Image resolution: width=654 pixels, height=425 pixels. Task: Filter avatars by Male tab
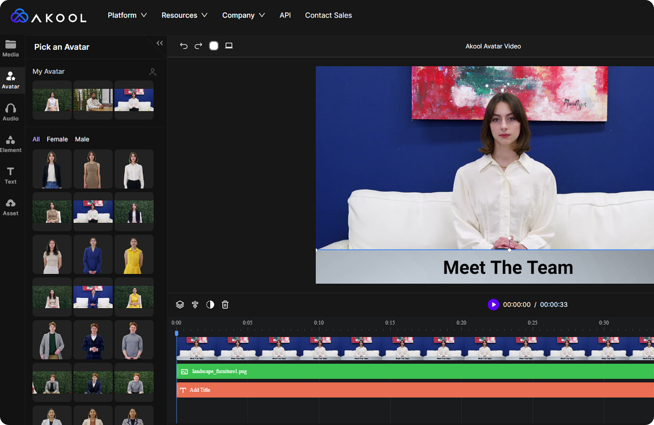pos(82,139)
